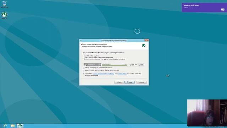Uncheck the I accept the License Agreement checkbox
This screenshot has height=128, width=227.
84,74
